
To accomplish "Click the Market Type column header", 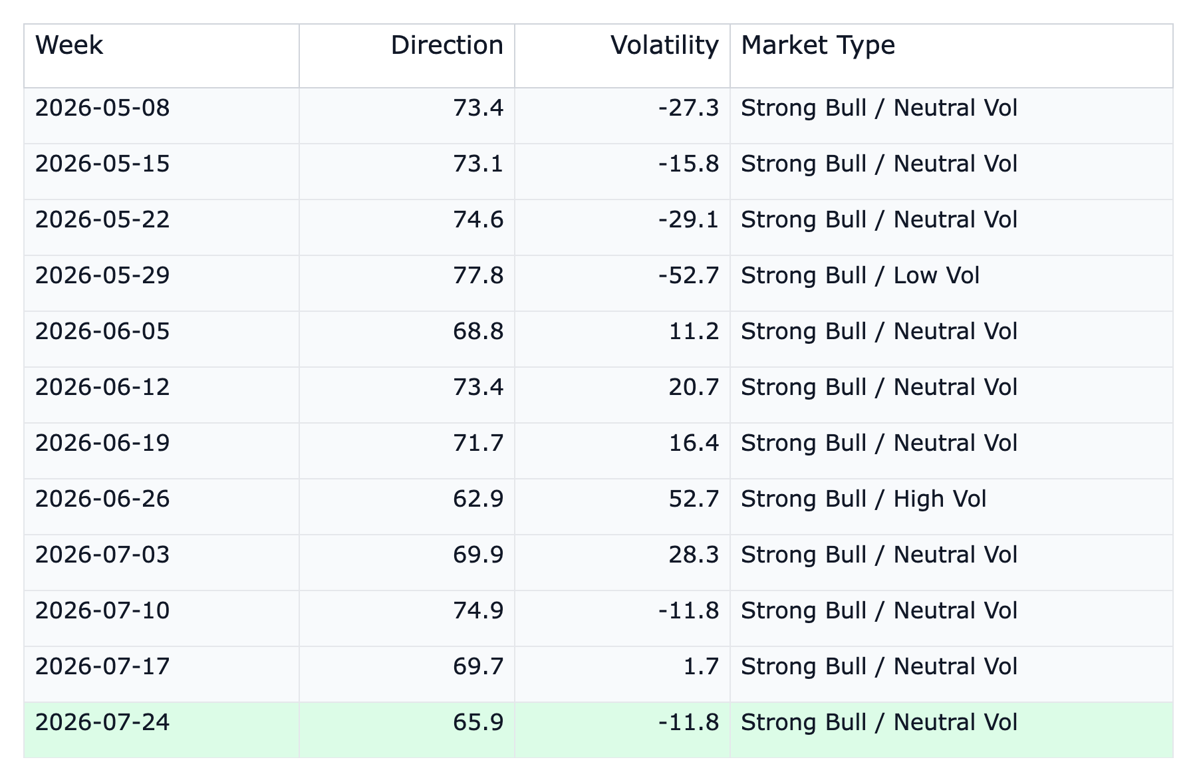I will coord(952,56).
